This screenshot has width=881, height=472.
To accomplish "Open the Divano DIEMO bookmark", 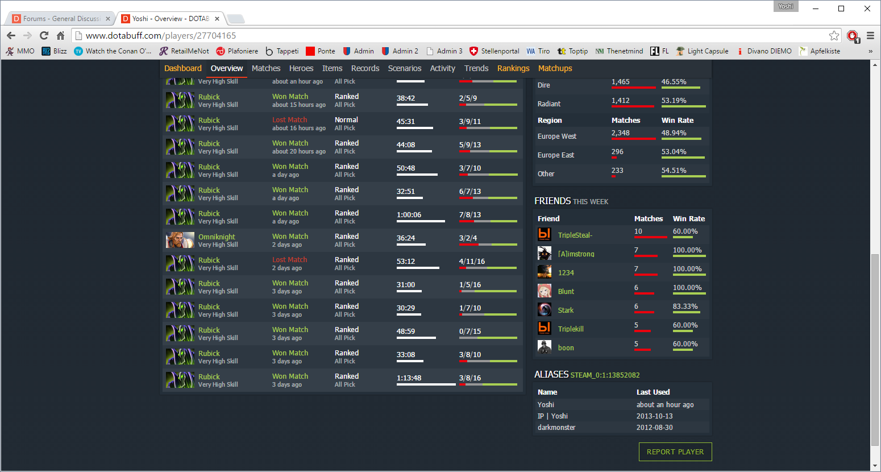I will click(763, 51).
